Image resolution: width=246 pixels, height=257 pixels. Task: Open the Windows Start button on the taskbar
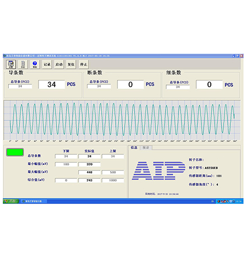click(x=11, y=201)
